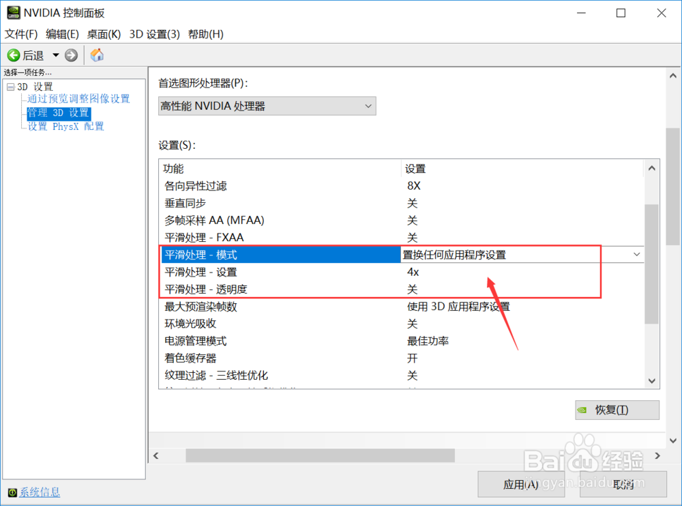Select 管理 3D 设置 tree item
The image size is (682, 506).
coord(59,113)
